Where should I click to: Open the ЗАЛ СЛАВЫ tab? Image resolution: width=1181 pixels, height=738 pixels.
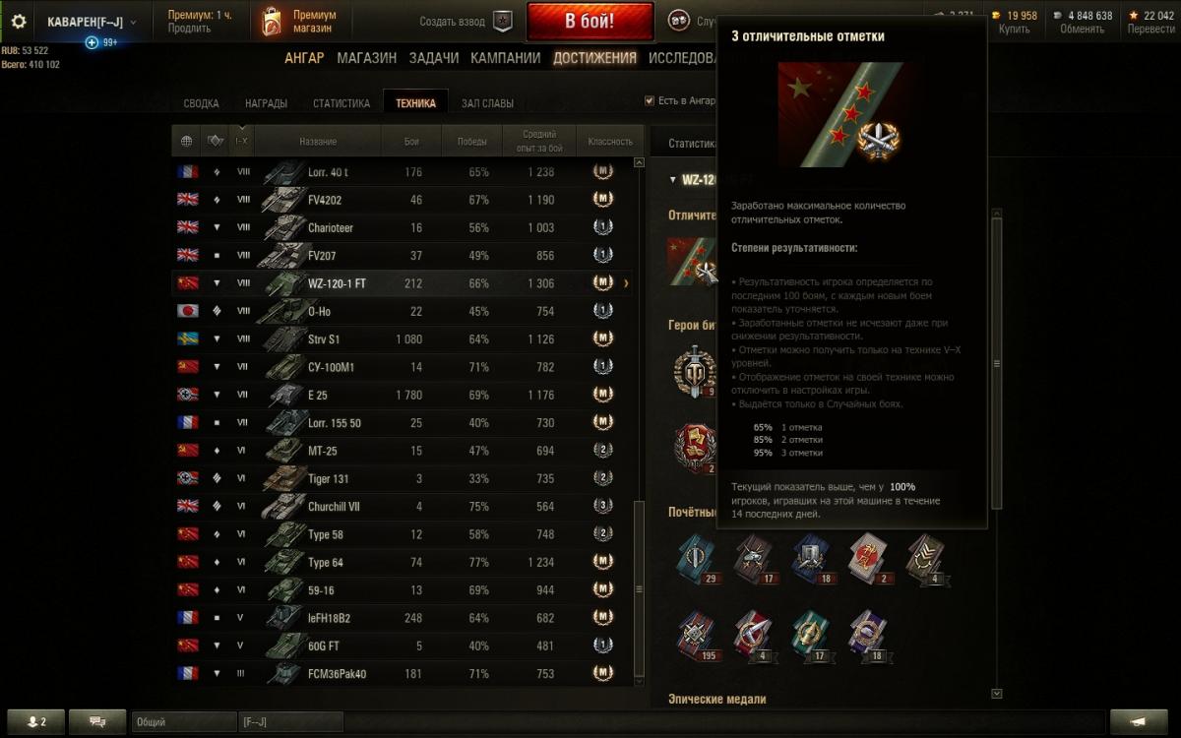(x=487, y=103)
